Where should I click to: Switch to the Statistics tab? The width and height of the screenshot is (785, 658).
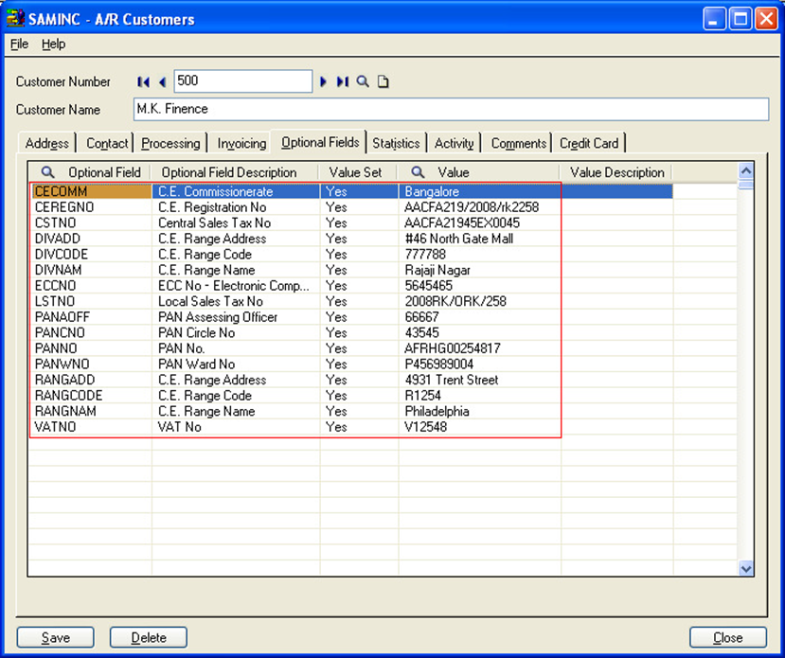(x=396, y=144)
